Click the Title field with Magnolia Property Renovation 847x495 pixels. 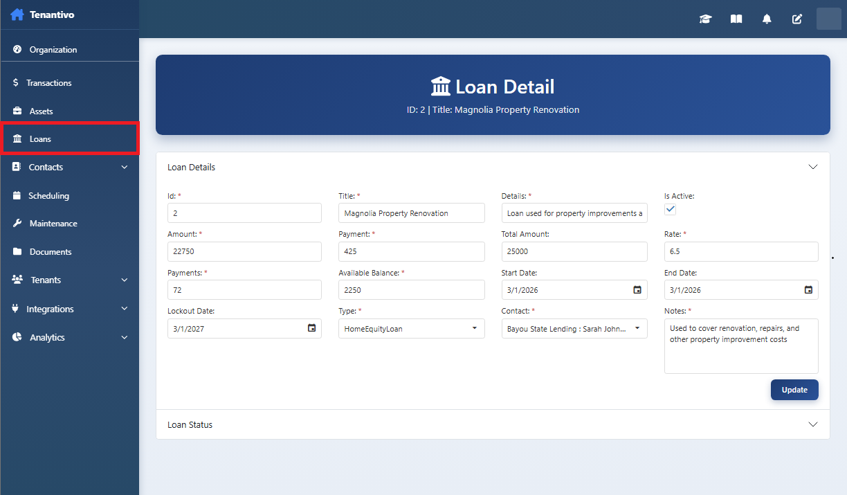coord(412,213)
